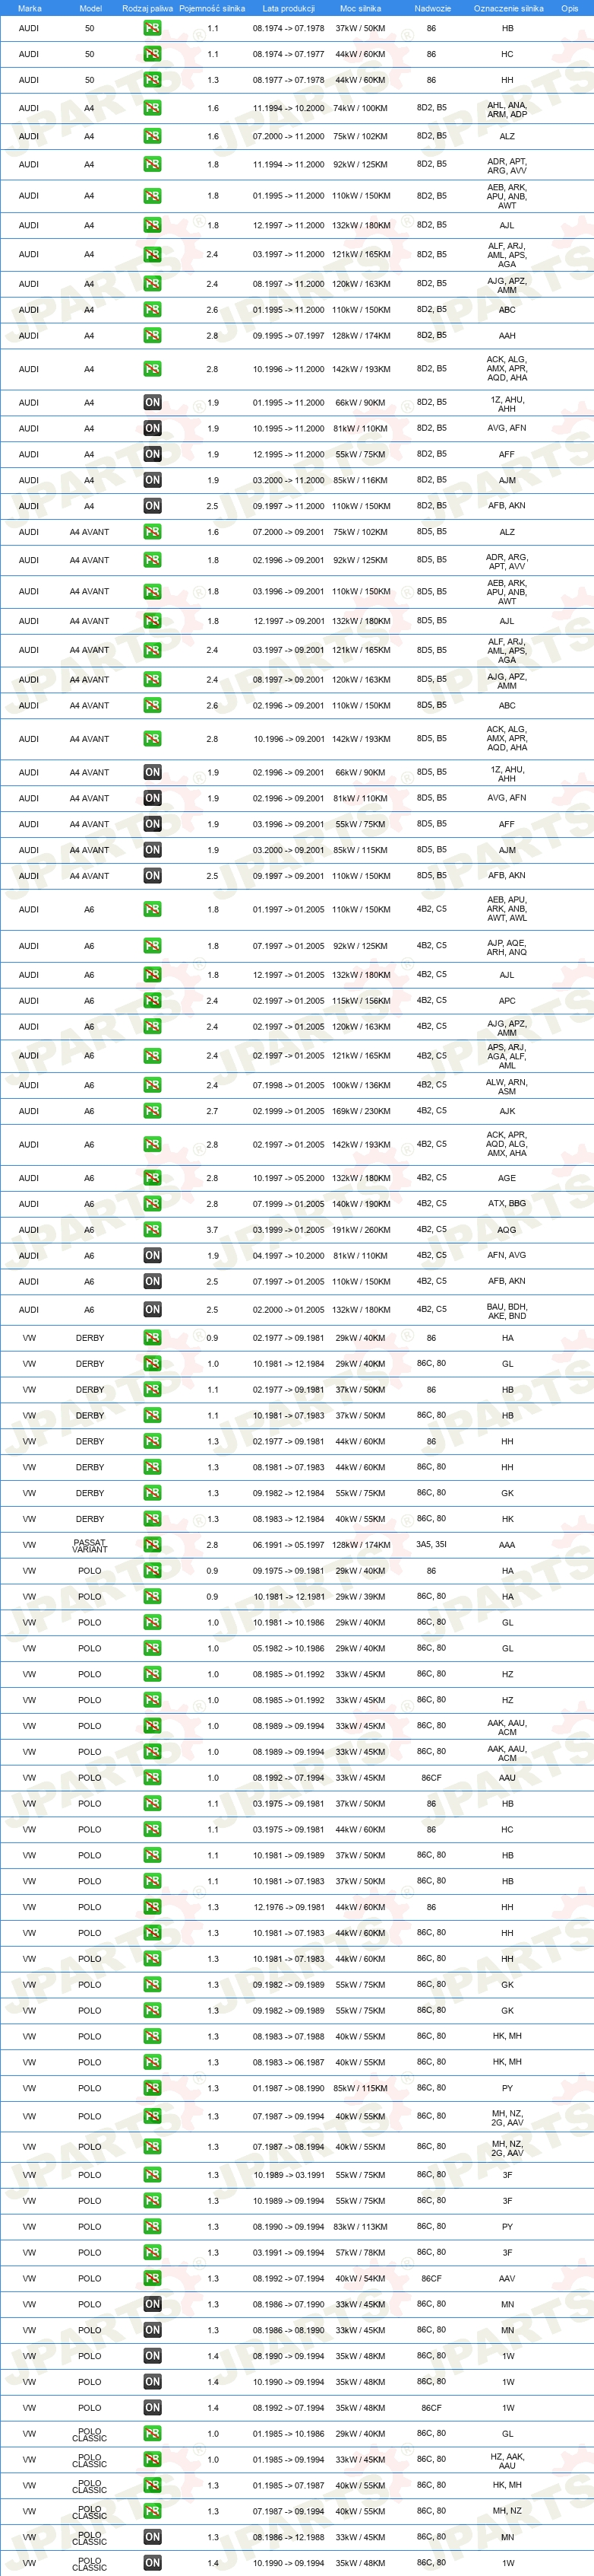
Task: Click the 169kW / 230KM power value
Action: pos(360,1111)
